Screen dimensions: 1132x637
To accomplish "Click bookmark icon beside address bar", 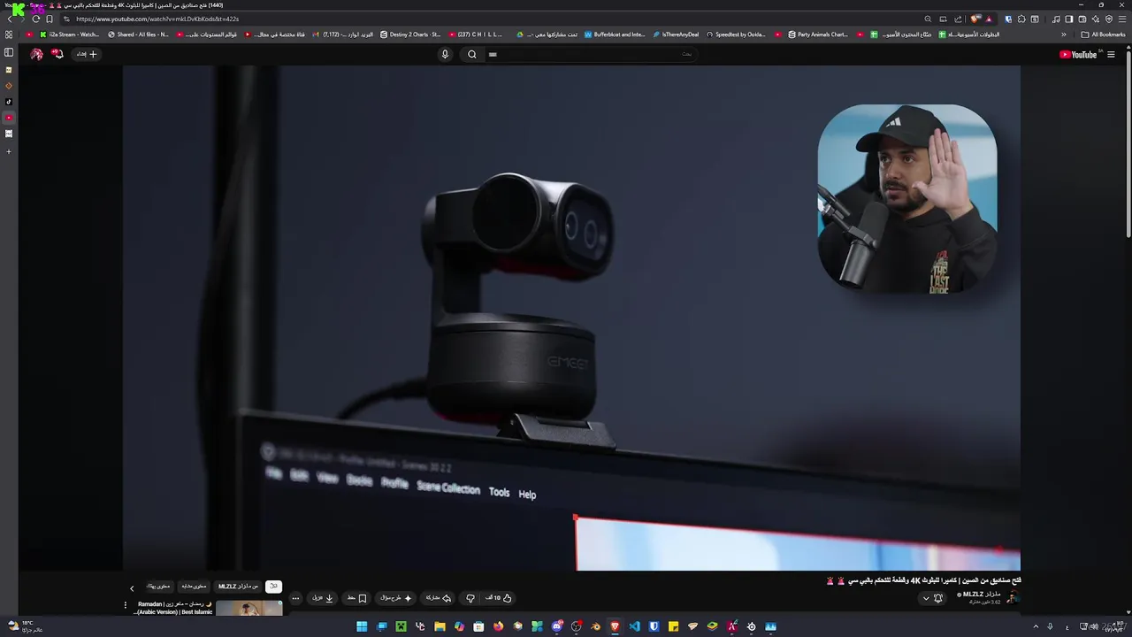I will pos(50,19).
